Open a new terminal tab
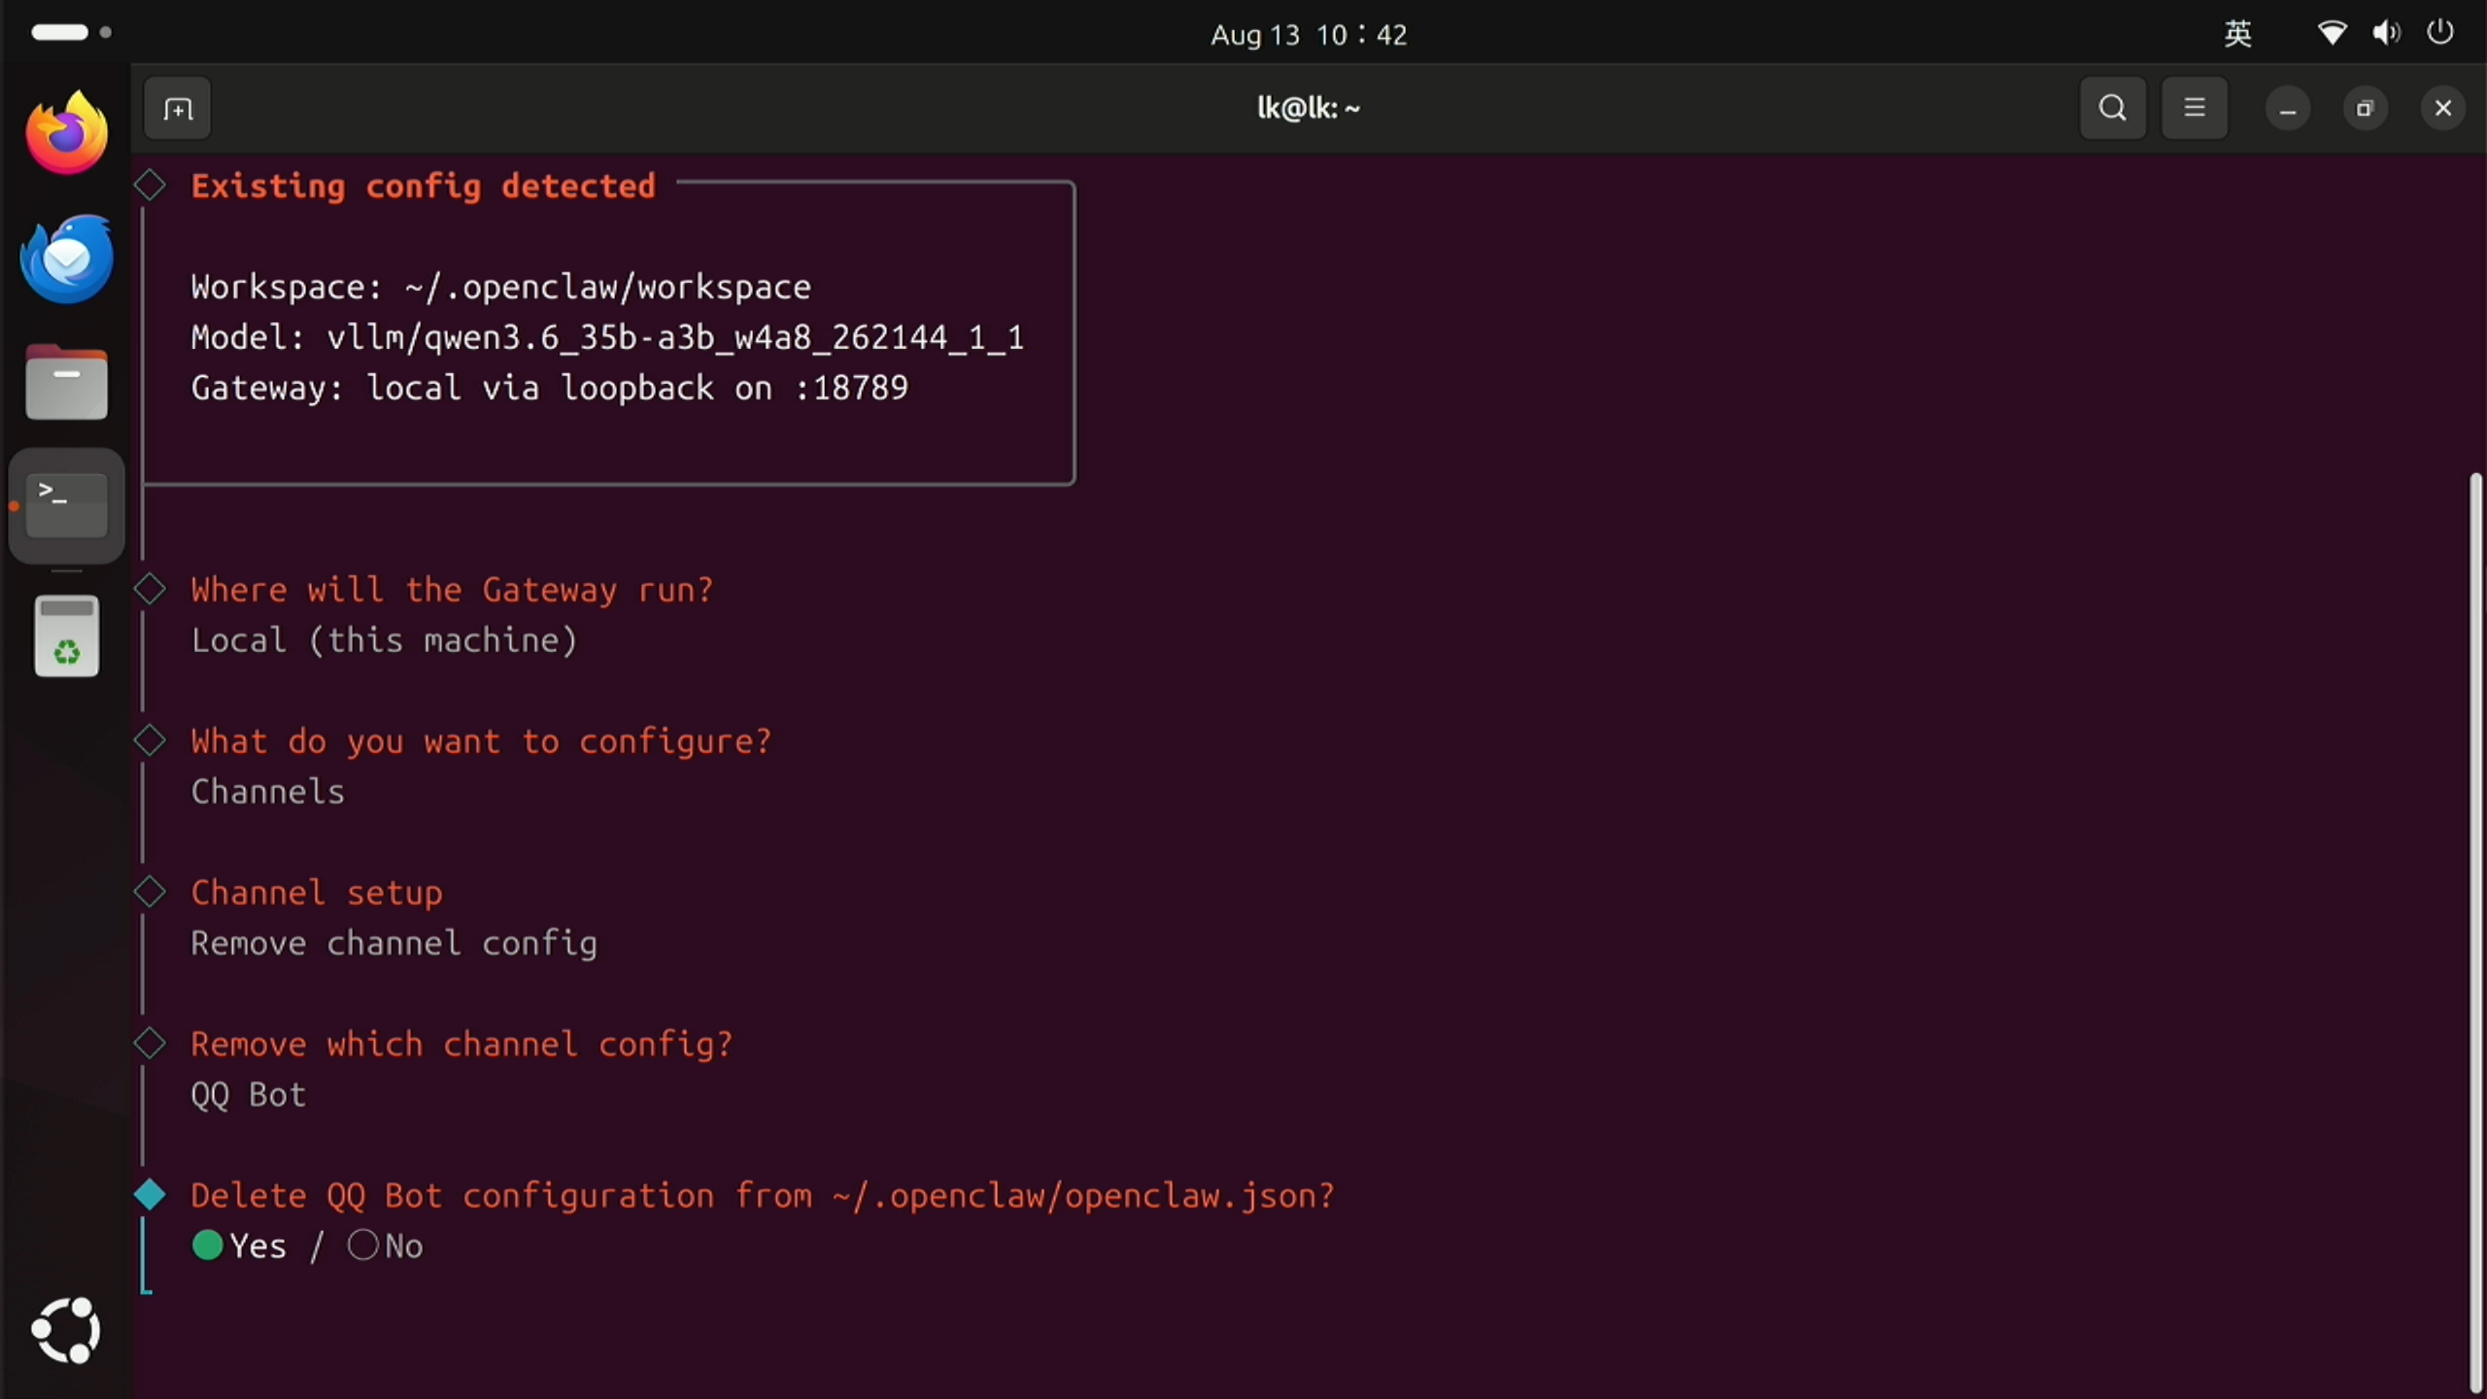The image size is (2487, 1399). click(x=177, y=108)
